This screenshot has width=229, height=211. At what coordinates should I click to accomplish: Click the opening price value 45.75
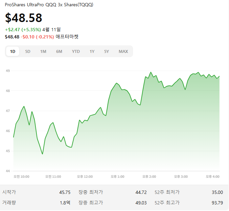click(x=65, y=192)
